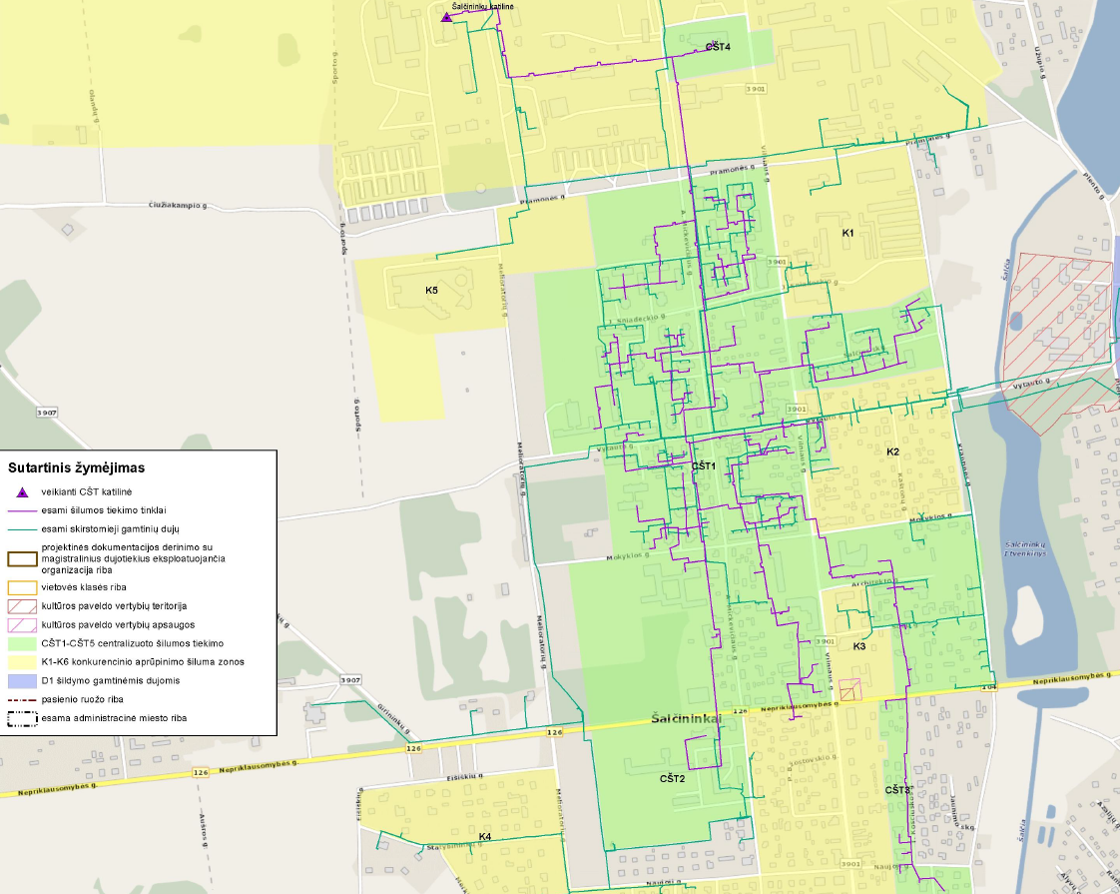Click the K4 zone label
The height and width of the screenshot is (894, 1120).
tap(485, 837)
